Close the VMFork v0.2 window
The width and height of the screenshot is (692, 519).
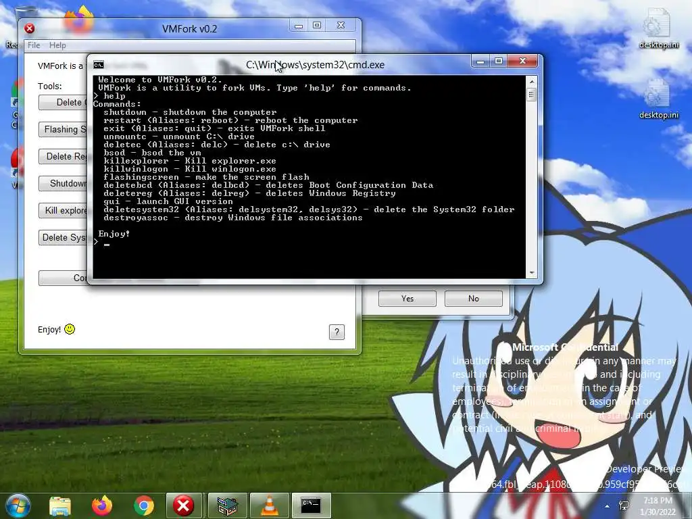(341, 26)
